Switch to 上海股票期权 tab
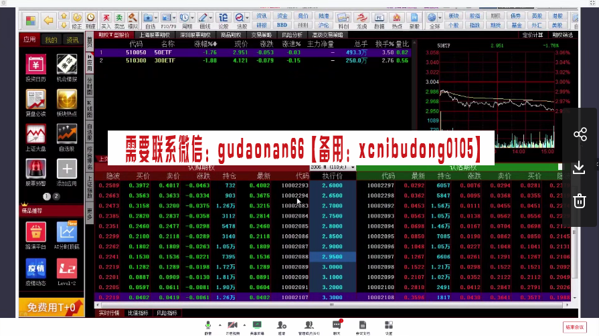This screenshot has width=599, height=336. point(155,35)
